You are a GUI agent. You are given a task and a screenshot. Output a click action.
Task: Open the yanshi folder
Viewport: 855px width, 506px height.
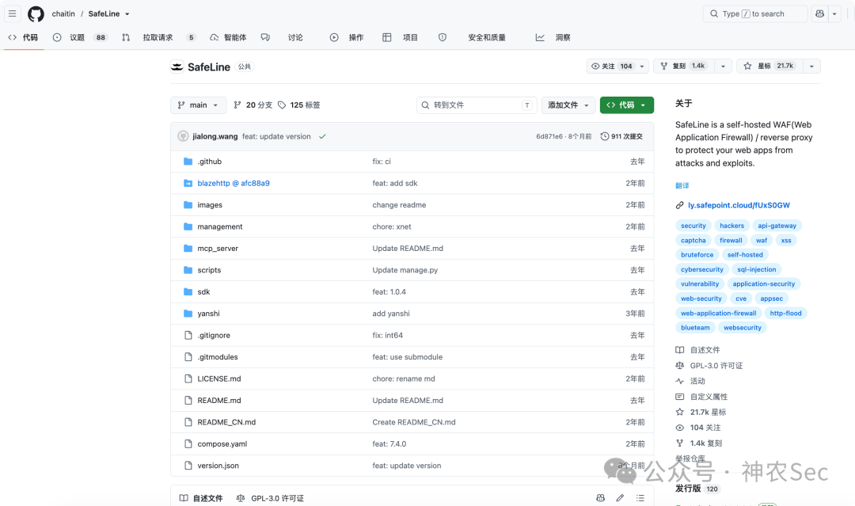coord(208,314)
